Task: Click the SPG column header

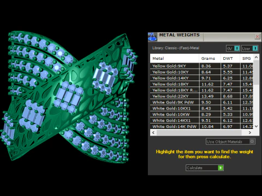Action: tap(247, 58)
